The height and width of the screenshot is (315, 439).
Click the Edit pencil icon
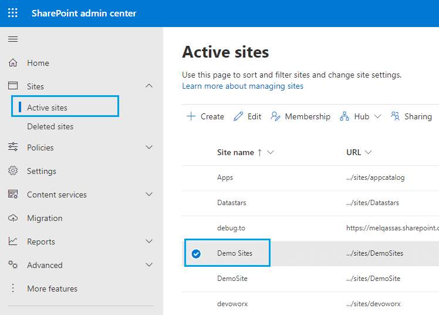click(x=238, y=116)
